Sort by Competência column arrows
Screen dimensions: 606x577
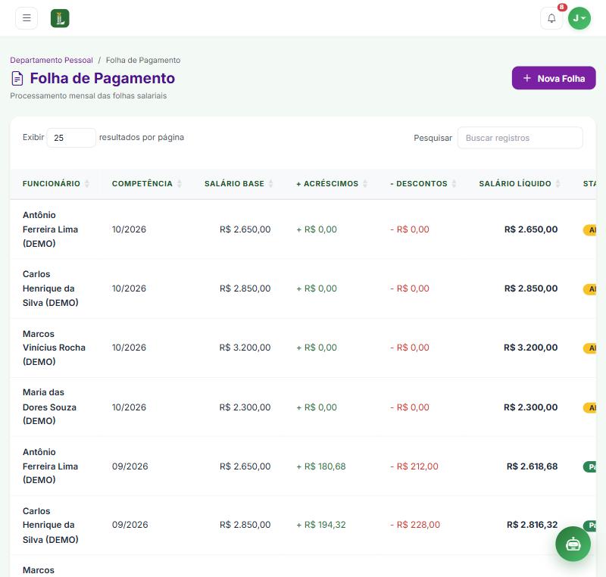[x=180, y=183]
